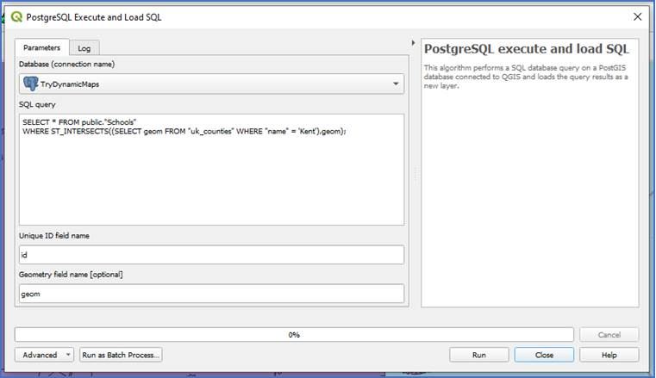Select the Parameters tab
This screenshot has height=378, width=656.
42,47
